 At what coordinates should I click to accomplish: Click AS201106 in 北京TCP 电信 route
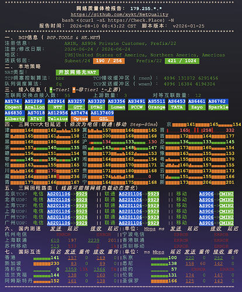tap(58, 194)
